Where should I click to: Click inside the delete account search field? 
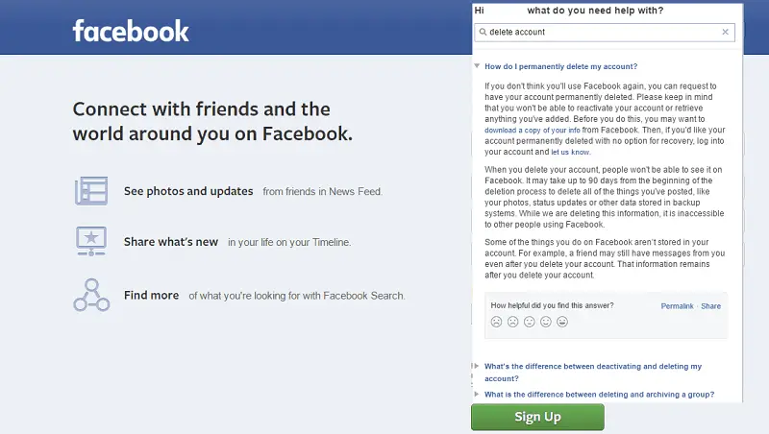coord(605,33)
